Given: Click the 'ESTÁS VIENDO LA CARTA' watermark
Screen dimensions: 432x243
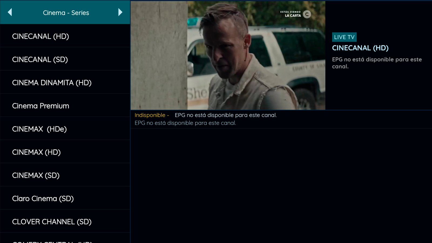Looking at the screenshot, I should [x=290, y=14].
